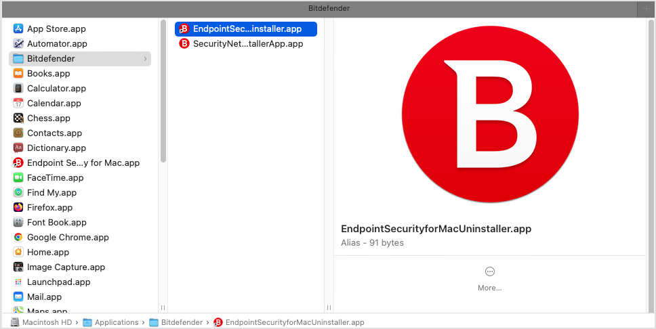Click the EndpointSec...installer.app Bitdefender icon
The height and width of the screenshot is (329, 656).
click(x=184, y=29)
